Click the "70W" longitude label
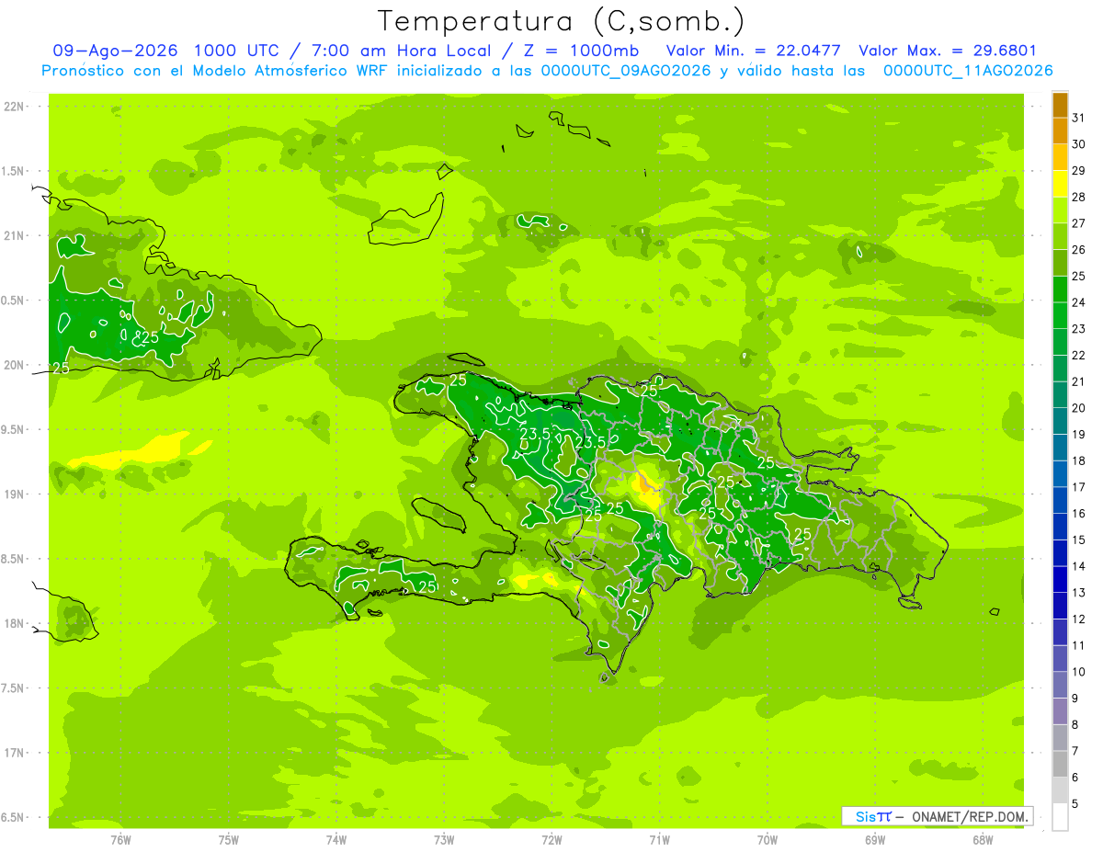This screenshot has width=1103, height=852. (768, 839)
